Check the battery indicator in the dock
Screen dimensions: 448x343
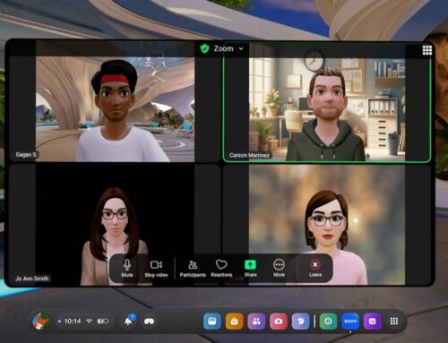point(103,322)
